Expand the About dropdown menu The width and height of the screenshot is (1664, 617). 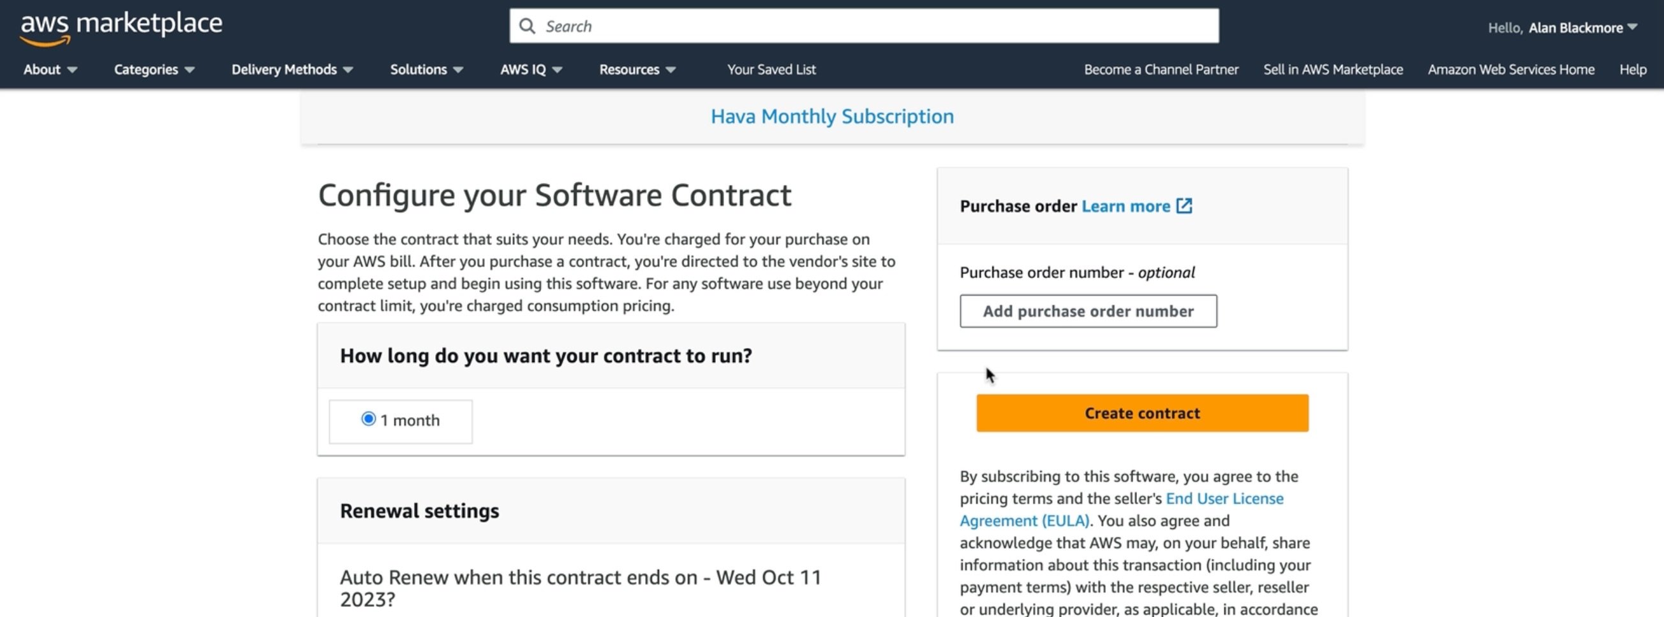pyautogui.click(x=50, y=69)
